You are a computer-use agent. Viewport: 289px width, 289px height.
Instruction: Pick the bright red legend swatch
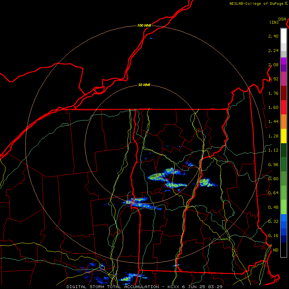tap(284, 107)
